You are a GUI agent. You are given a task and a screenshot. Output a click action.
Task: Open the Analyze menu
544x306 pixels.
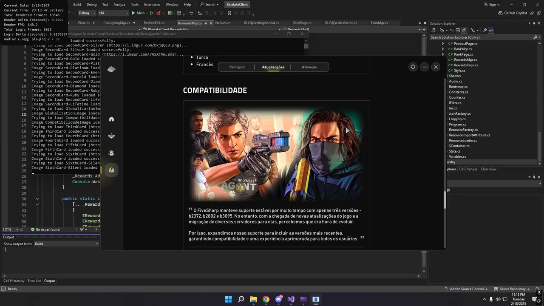click(x=119, y=4)
